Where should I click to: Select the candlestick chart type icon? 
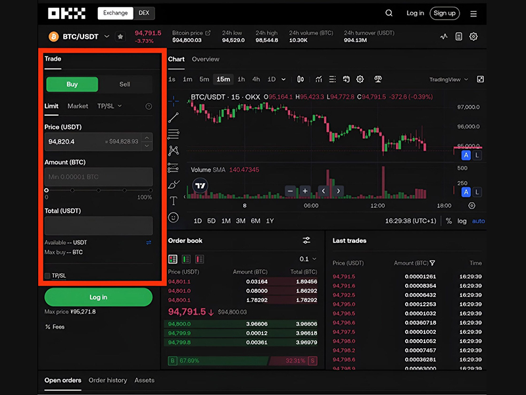[300, 79]
